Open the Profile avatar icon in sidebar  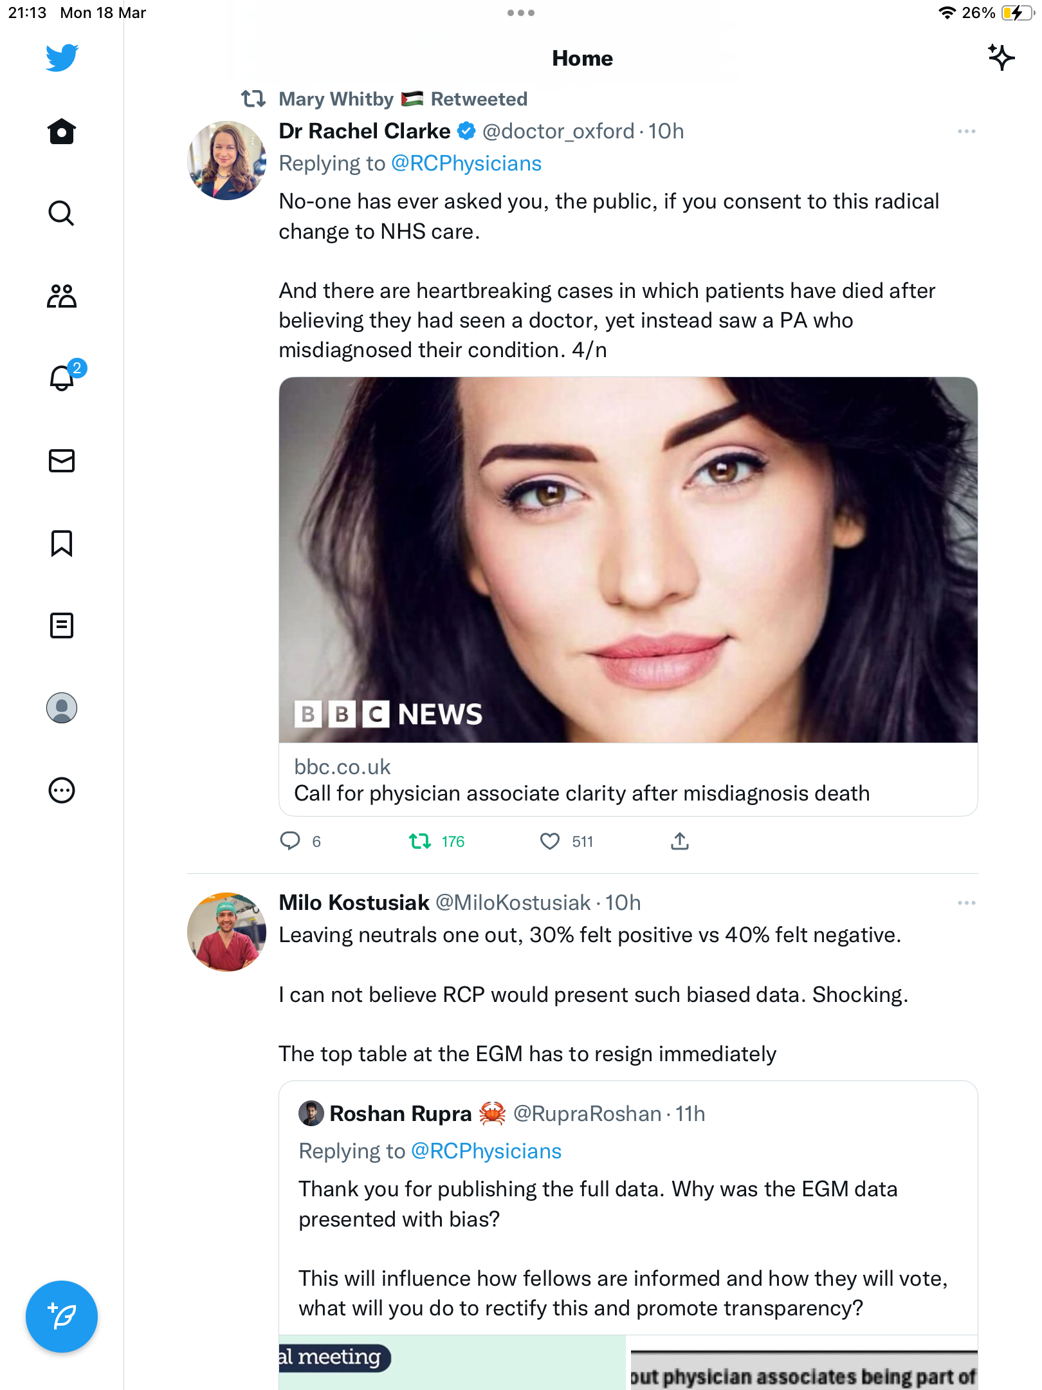coord(62,708)
